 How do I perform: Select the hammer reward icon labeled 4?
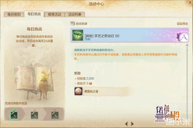click(x=34, y=115)
